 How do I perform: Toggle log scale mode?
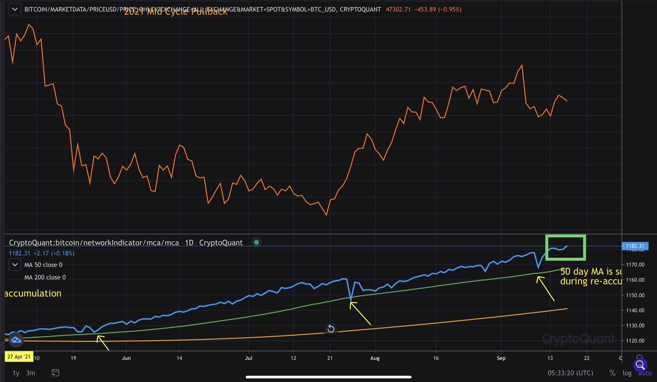click(627, 373)
